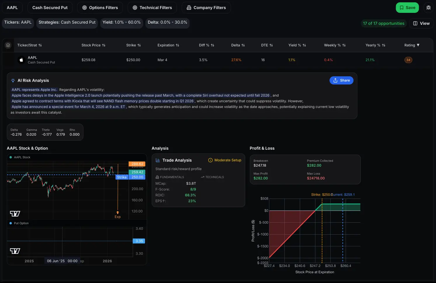Click the 27.6% delta cell
Screen dimensions: 436x283
click(236, 60)
